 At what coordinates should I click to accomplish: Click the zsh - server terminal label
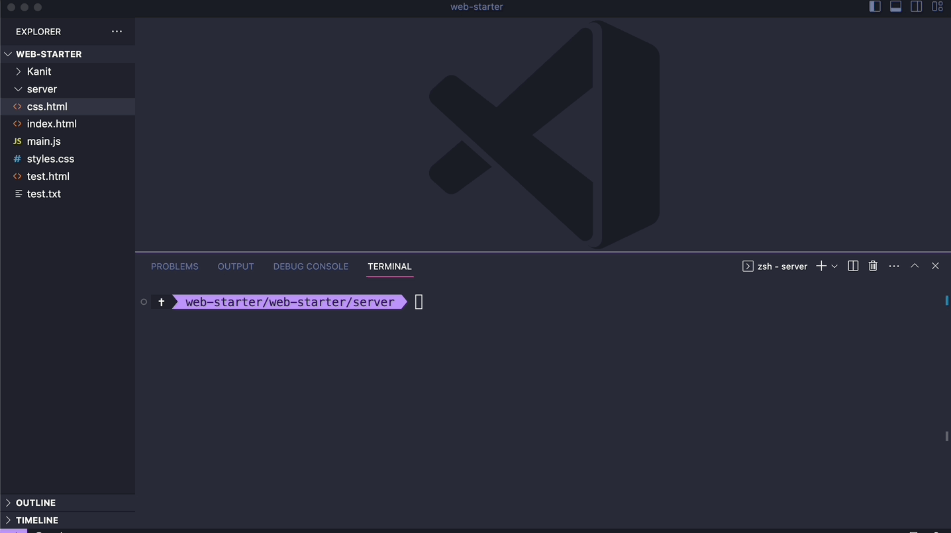[782, 266]
